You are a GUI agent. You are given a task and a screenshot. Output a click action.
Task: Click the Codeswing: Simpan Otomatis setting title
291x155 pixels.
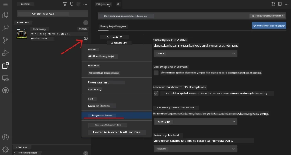171,67
